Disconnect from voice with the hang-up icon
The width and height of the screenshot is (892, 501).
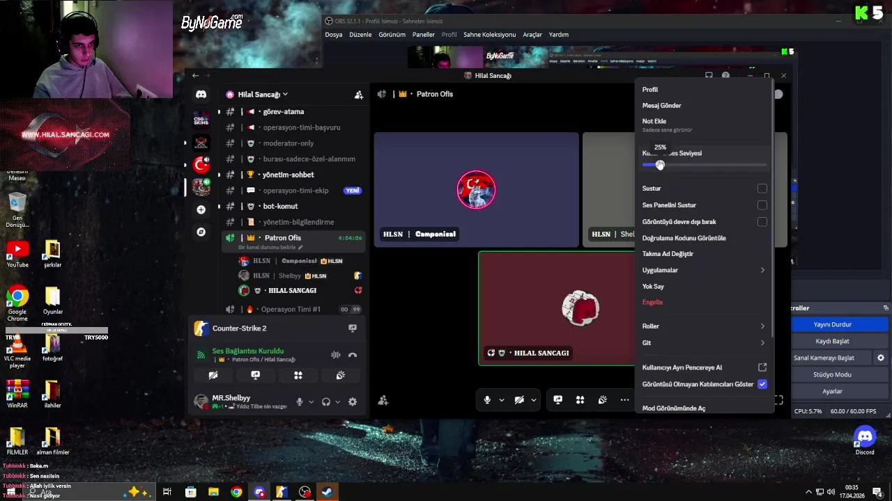point(353,355)
